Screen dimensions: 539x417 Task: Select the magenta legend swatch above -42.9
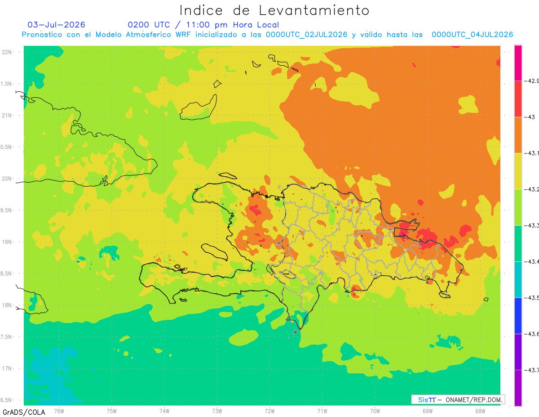pos(518,63)
